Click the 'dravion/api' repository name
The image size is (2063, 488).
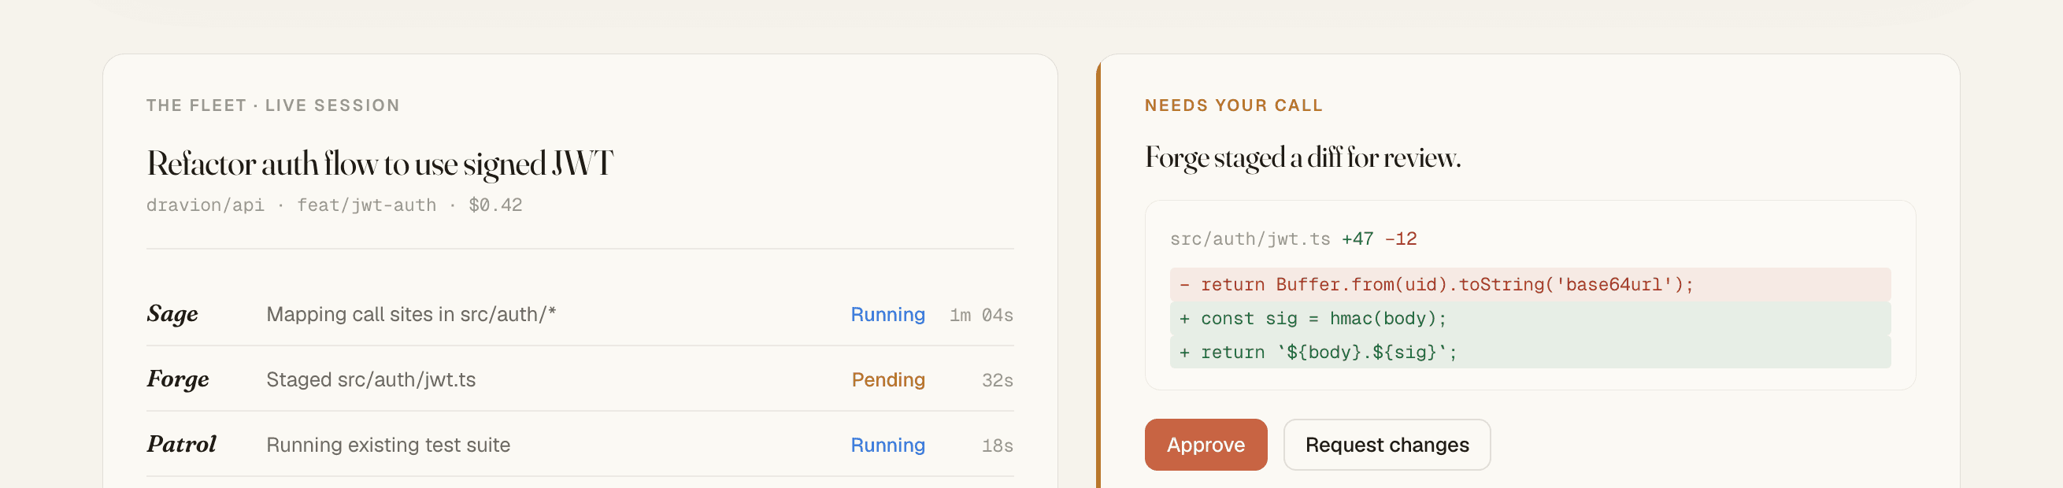[x=205, y=205]
